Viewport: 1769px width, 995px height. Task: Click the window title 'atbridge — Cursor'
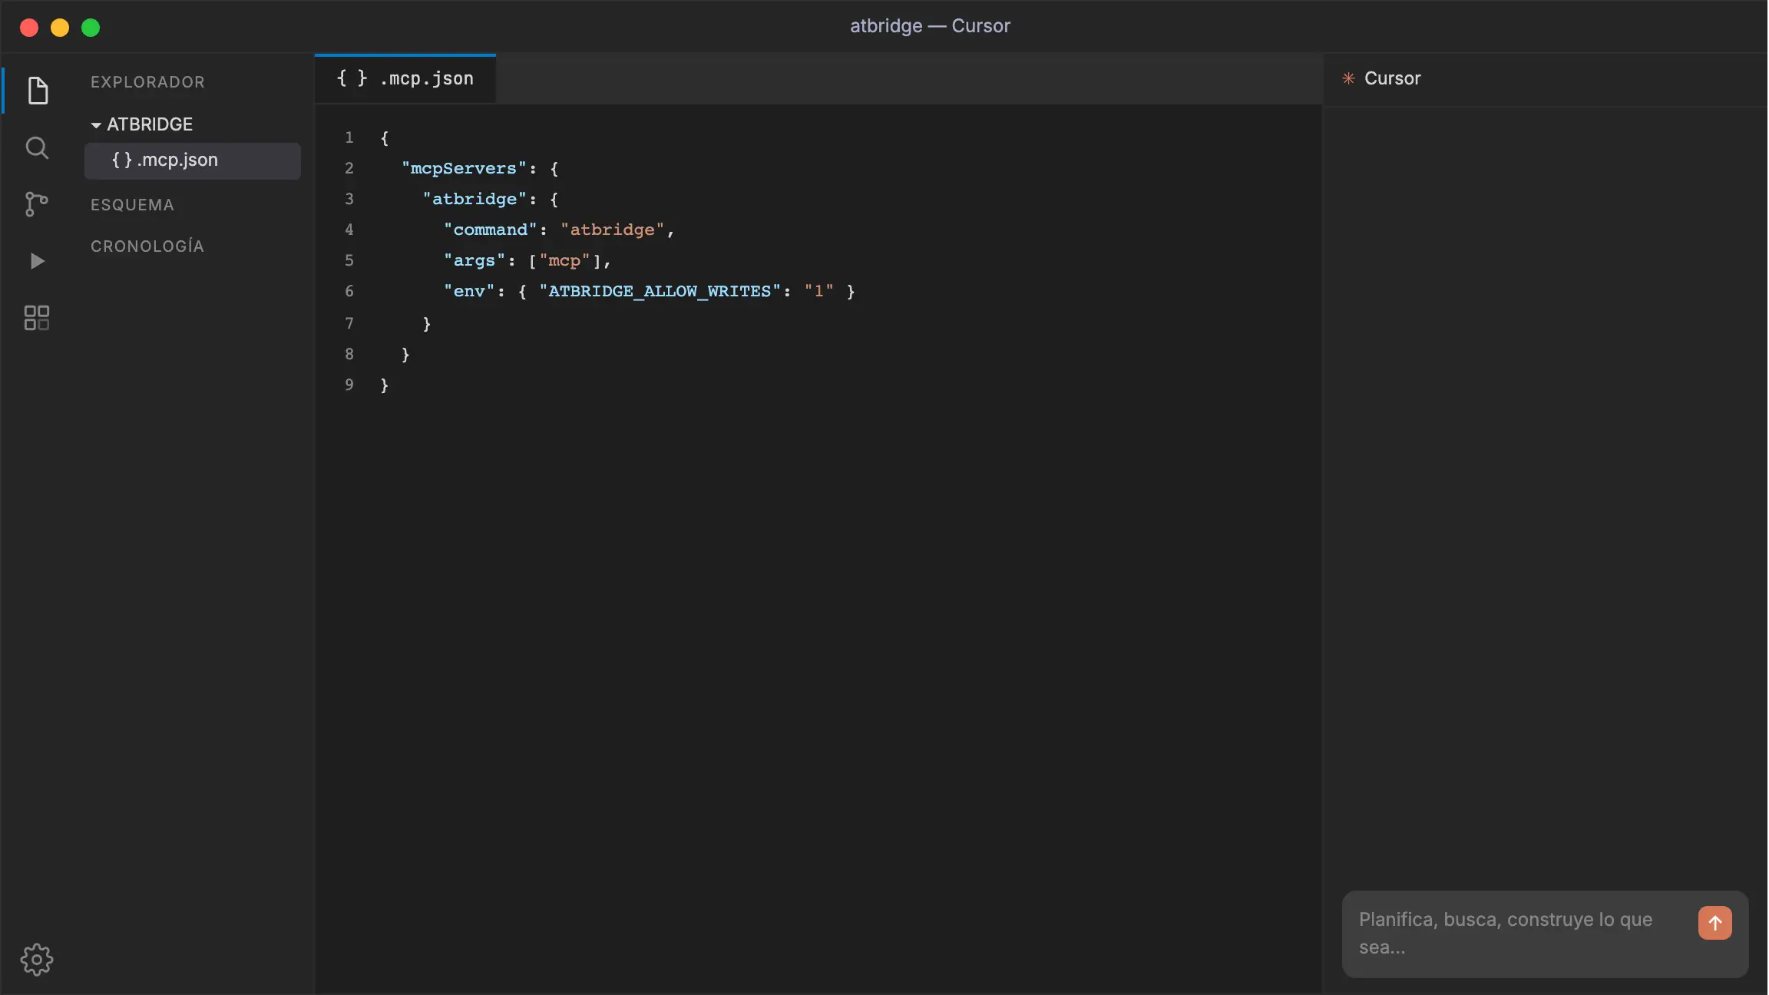(x=930, y=26)
